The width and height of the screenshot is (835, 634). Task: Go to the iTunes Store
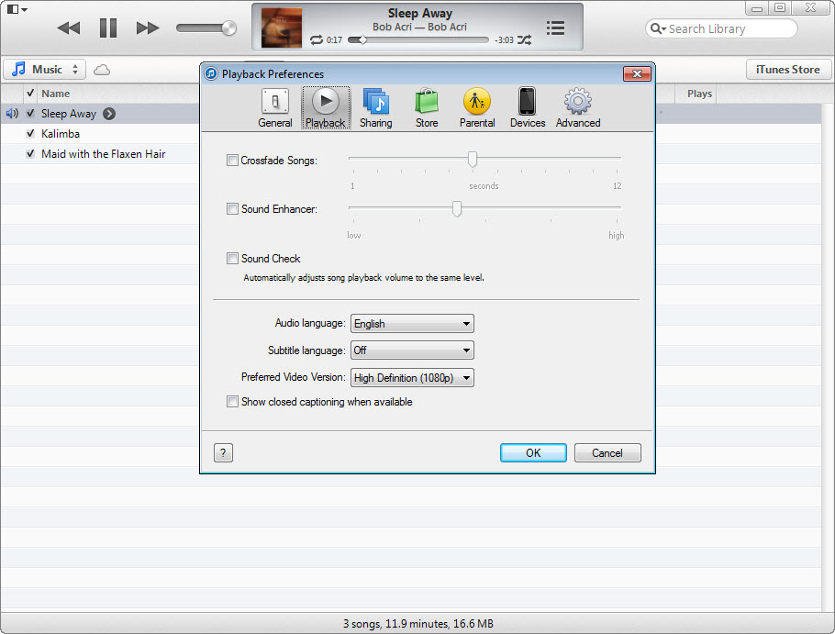[x=787, y=69]
